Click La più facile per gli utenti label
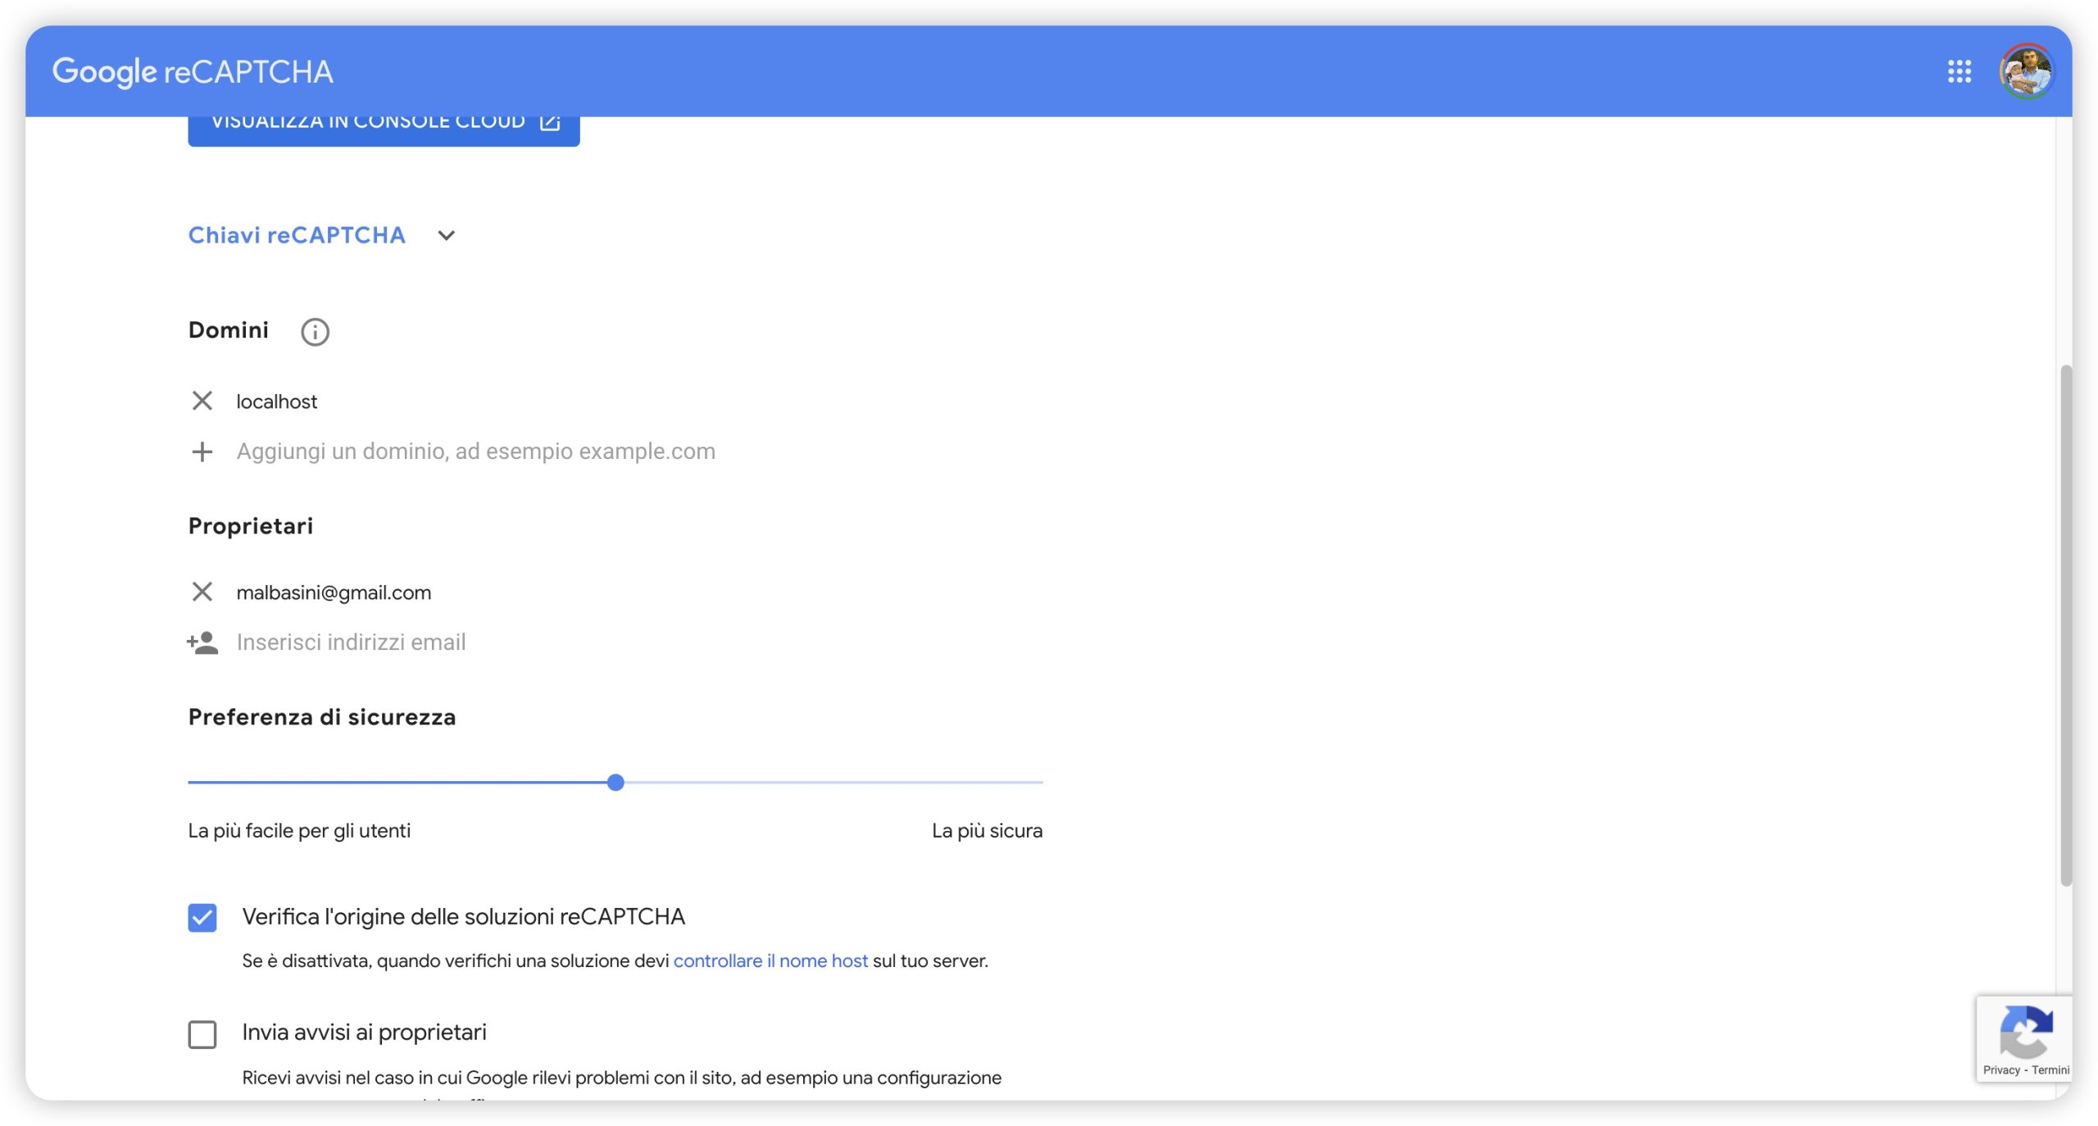The width and height of the screenshot is (2098, 1126). point(299,831)
